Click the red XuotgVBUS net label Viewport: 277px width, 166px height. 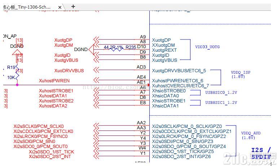coord(66,60)
